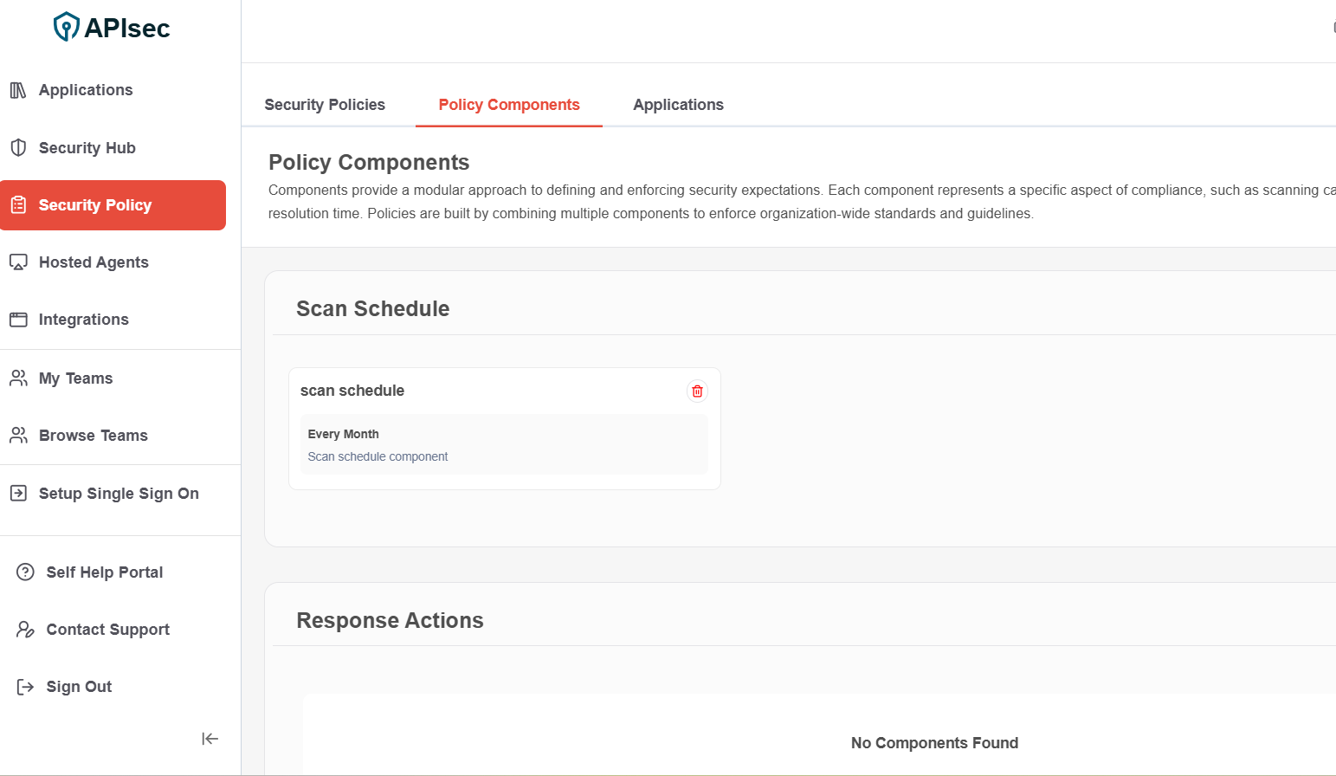Image resolution: width=1336 pixels, height=776 pixels.
Task: Open Applications via its books icon
Action: click(x=18, y=90)
